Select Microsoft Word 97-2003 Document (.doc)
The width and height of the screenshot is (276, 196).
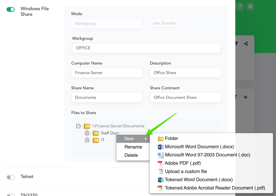(207, 155)
